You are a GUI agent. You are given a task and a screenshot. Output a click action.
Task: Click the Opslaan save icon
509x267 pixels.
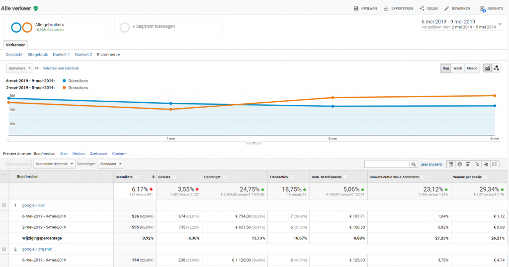click(x=356, y=8)
